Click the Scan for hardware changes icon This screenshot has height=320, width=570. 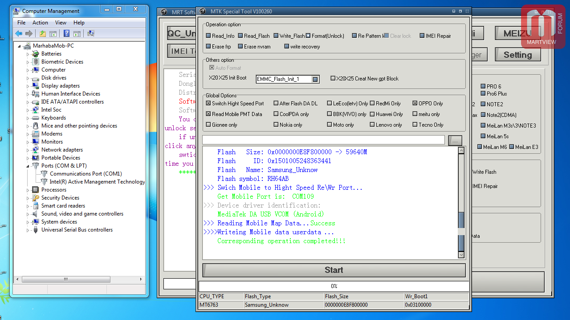click(91, 33)
